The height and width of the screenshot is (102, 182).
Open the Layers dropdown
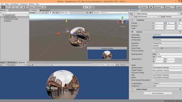pyautogui.click(x=170, y=7)
